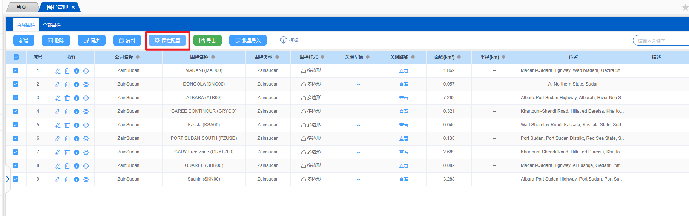Click the keyword search input field
Screen dimensions: 689x216
click(662, 41)
